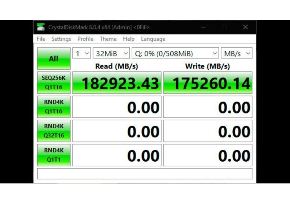This screenshot has width=290, height=203.
Task: Expand the test count dropdown showing 1
Action: pos(82,53)
